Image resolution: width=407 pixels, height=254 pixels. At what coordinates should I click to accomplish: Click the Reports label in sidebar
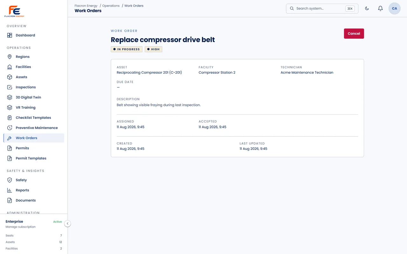tap(23, 190)
